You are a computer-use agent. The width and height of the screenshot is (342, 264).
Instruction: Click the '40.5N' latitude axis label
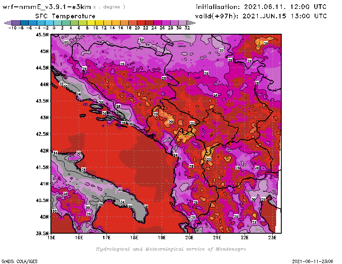point(42,200)
